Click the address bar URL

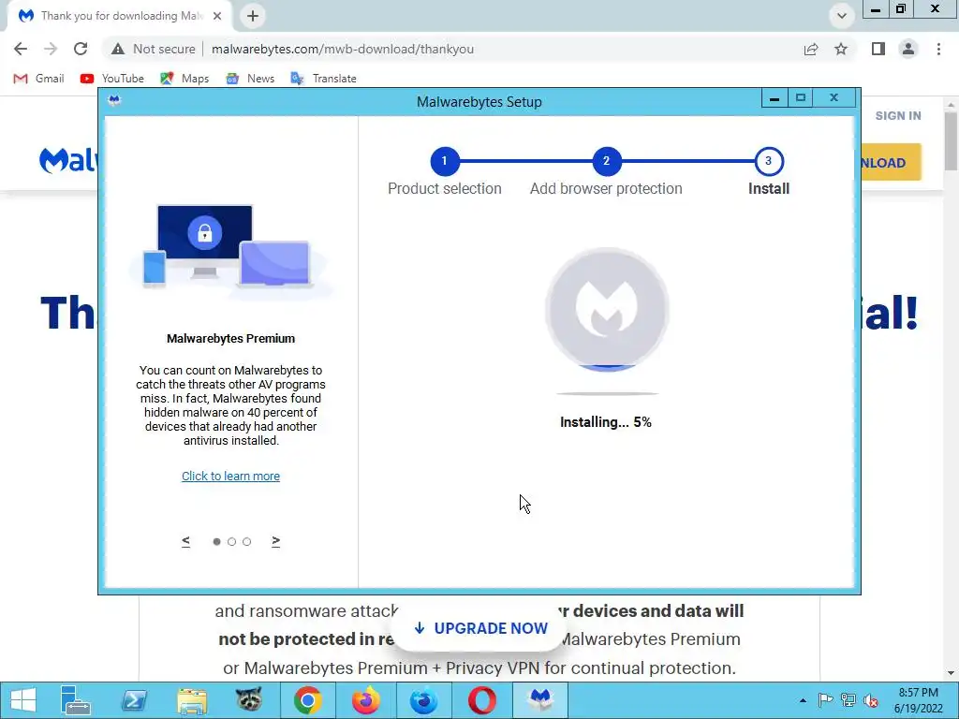343,49
